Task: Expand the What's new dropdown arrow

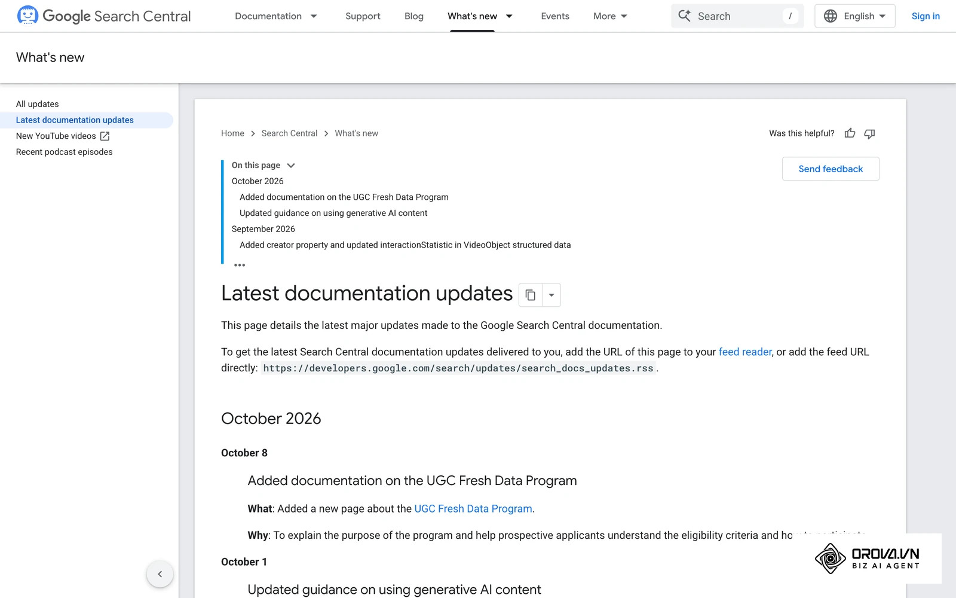Action: 509,16
